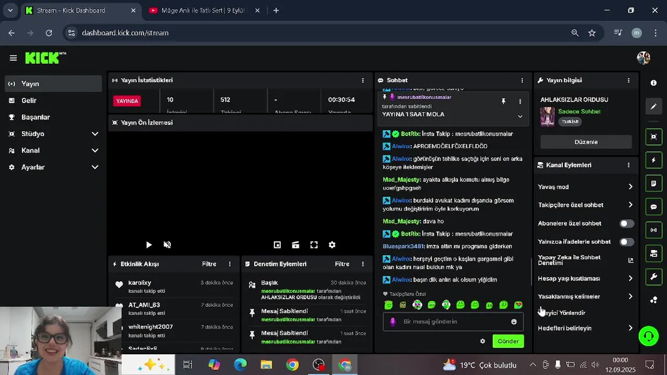Open Yavaş mod options arrow
This screenshot has height=375, width=667.
tap(631, 187)
